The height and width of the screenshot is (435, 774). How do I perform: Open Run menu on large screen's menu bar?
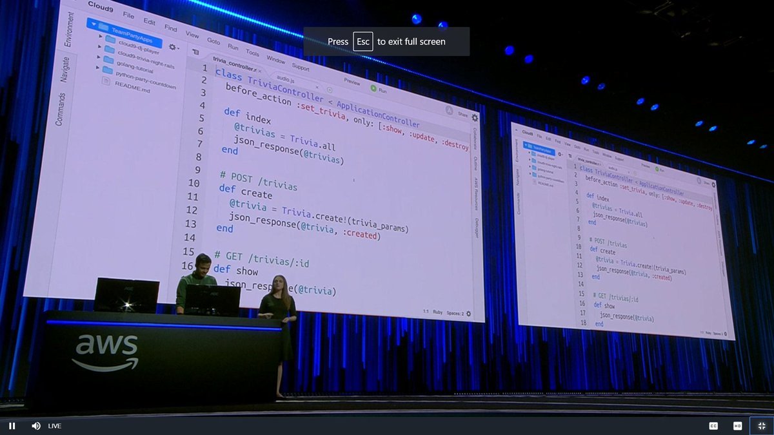[x=233, y=46]
